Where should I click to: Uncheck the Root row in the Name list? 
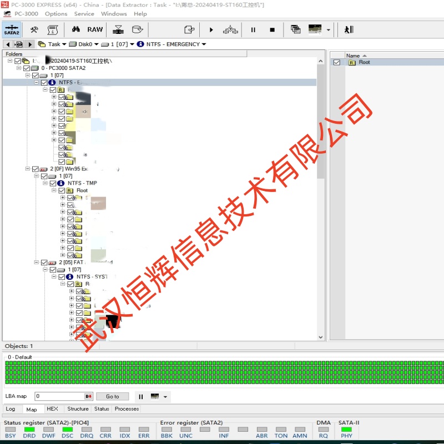pos(337,62)
